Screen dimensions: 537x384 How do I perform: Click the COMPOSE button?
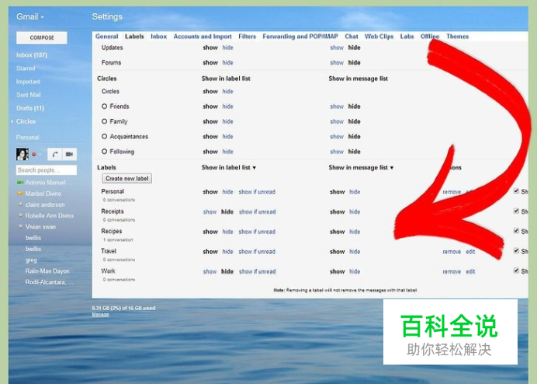(x=42, y=38)
